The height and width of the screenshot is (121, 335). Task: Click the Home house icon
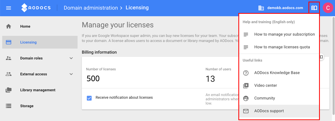point(8,26)
